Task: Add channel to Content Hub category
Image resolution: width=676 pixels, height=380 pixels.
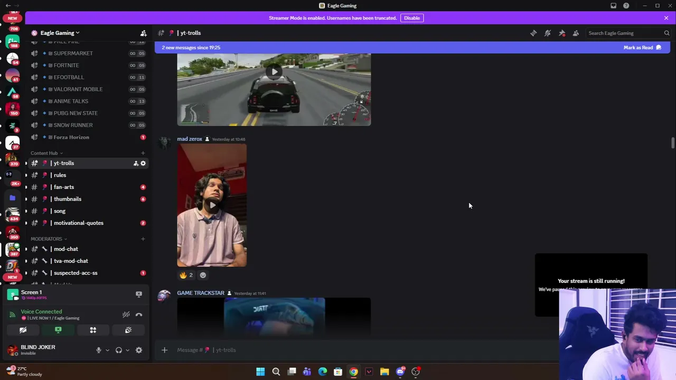Action: pyautogui.click(x=143, y=153)
